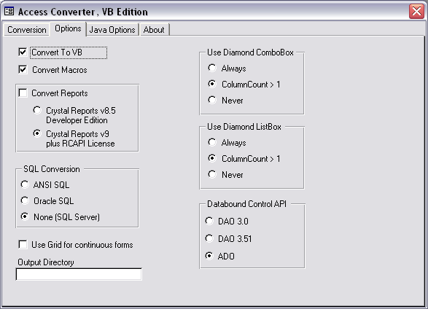Choose Always for Diamond ListBox
Viewport: 428px width, 309px height.
pos(212,142)
